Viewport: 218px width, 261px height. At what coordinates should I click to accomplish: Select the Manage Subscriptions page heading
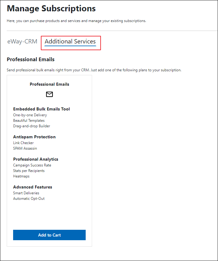coord(51,8)
